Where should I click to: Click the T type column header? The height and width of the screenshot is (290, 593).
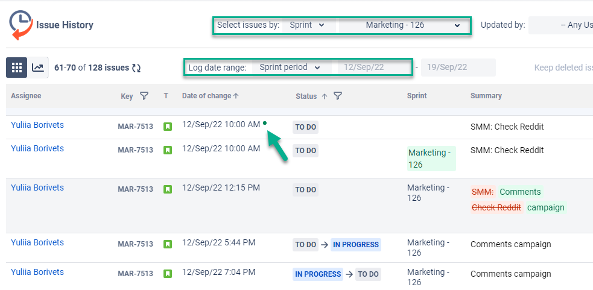[x=166, y=96]
